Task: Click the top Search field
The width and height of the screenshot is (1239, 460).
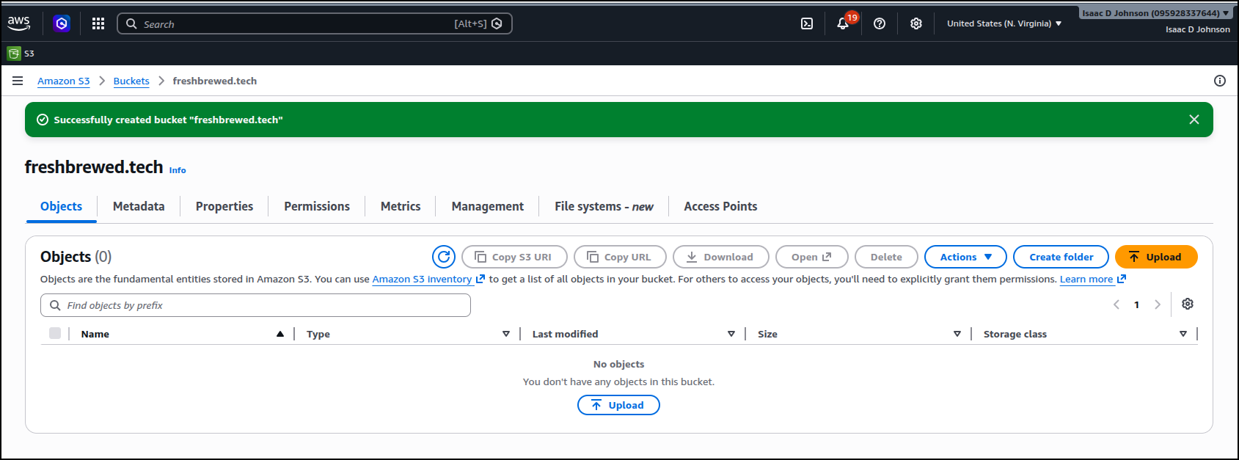Action: (315, 23)
